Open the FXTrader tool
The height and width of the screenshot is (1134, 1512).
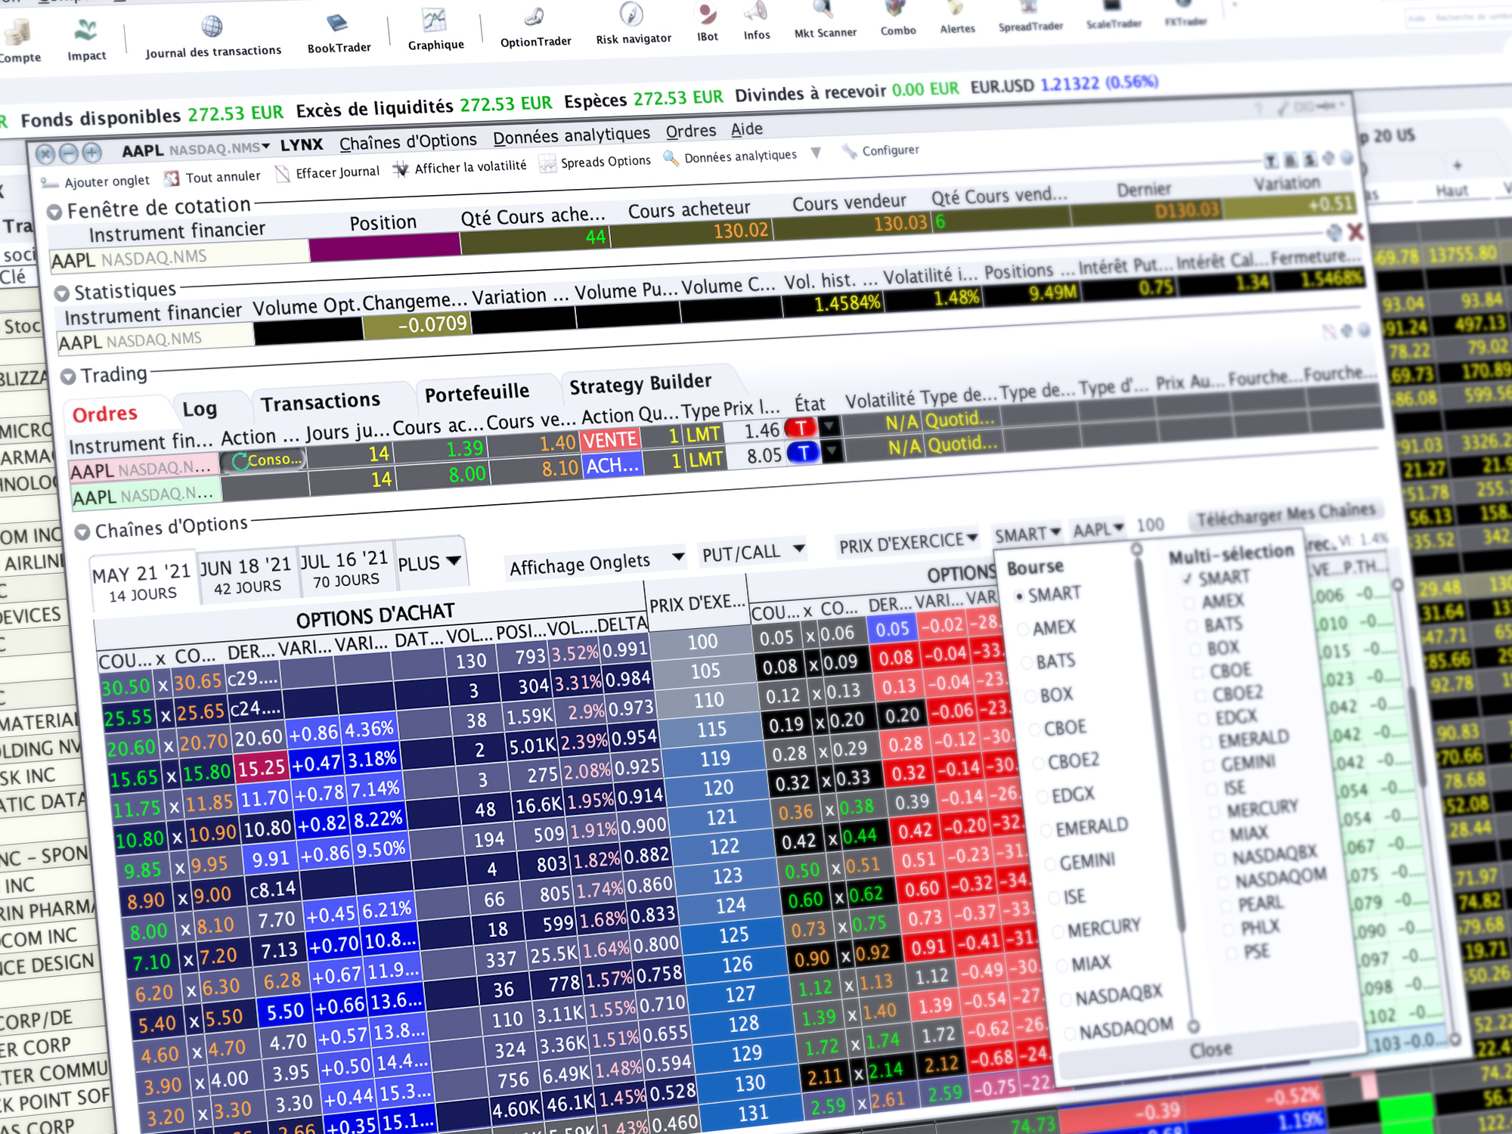pyautogui.click(x=1185, y=13)
